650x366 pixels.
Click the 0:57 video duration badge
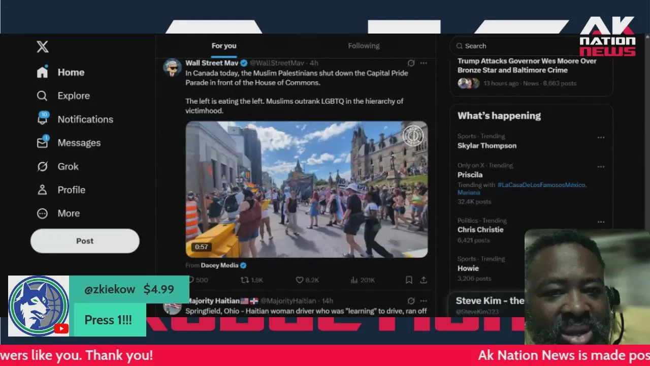202,247
